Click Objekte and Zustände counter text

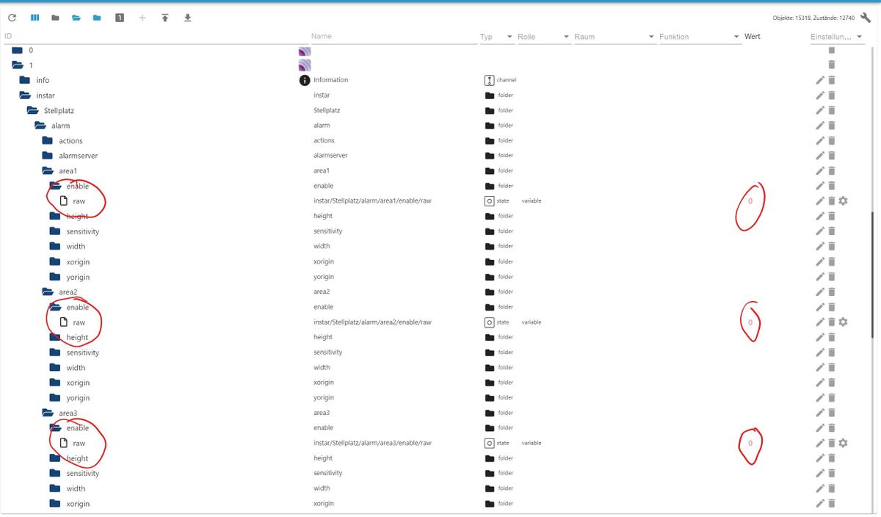pyautogui.click(x=813, y=18)
